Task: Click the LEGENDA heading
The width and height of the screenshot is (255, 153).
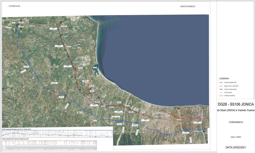Action: point(224,78)
